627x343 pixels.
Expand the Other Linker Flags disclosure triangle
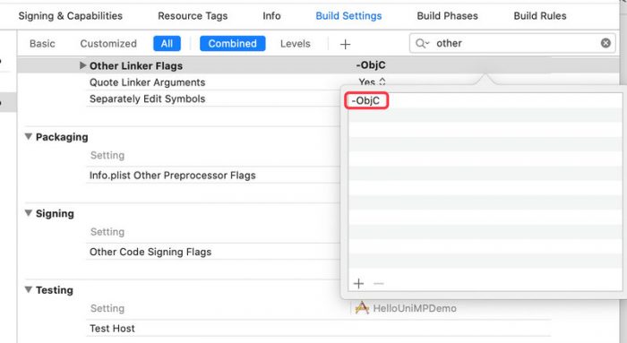(82, 65)
